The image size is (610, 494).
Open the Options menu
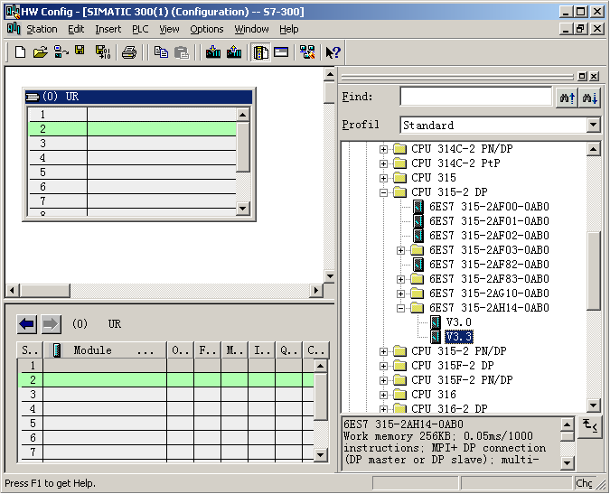206,29
